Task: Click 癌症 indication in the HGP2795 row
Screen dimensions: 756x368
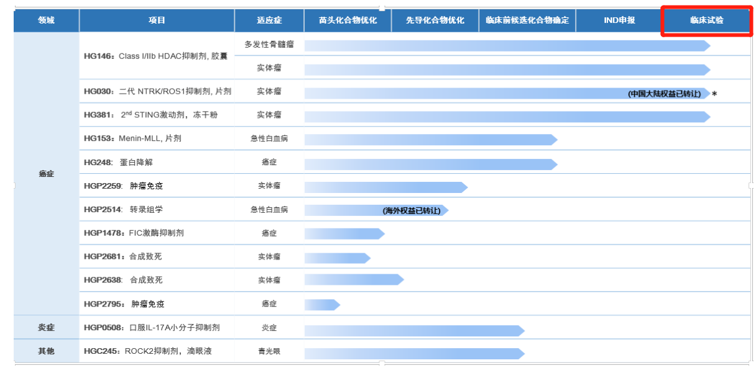Action: [x=269, y=304]
